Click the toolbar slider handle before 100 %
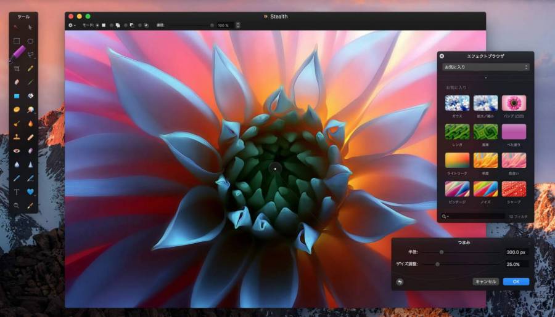The height and width of the screenshot is (317, 555). (x=212, y=25)
